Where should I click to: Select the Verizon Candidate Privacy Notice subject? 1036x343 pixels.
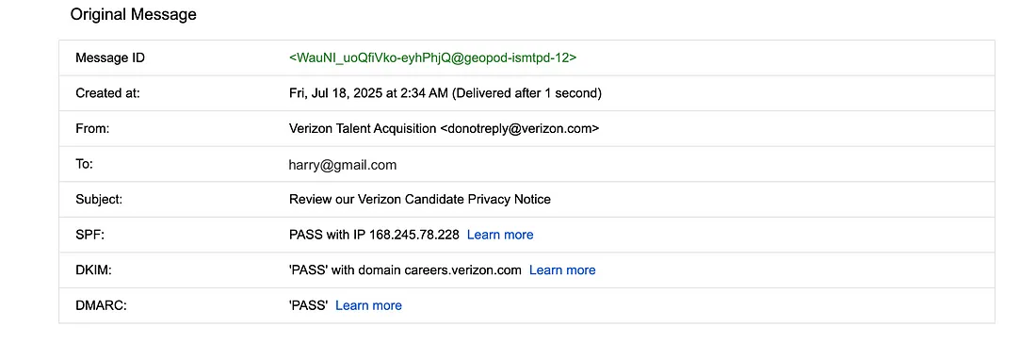419,199
